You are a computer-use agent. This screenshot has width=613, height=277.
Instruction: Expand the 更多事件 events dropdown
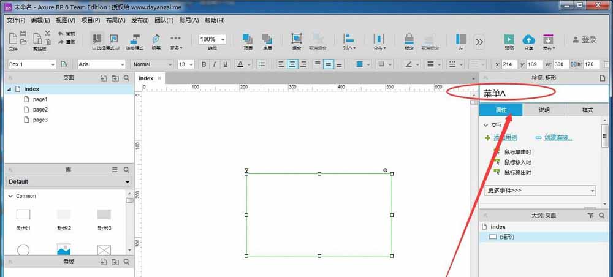click(x=540, y=191)
